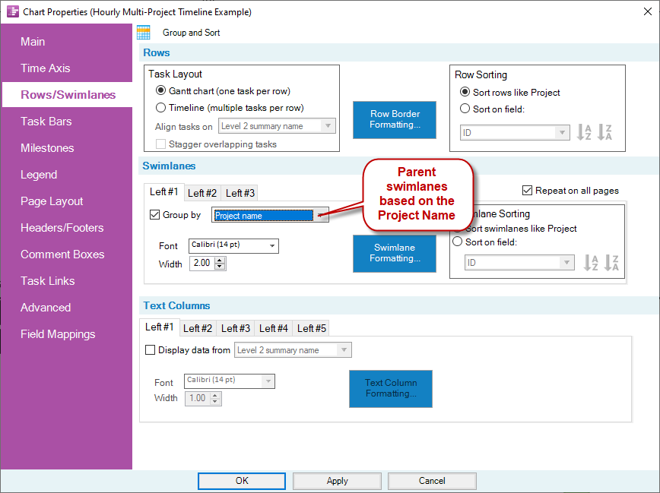The width and height of the screenshot is (660, 493).
Task: Click Row Border Formatting button
Action: (x=395, y=119)
